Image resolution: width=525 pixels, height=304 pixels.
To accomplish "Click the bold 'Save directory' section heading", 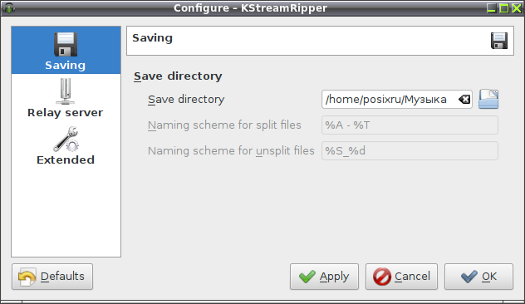I will [178, 76].
